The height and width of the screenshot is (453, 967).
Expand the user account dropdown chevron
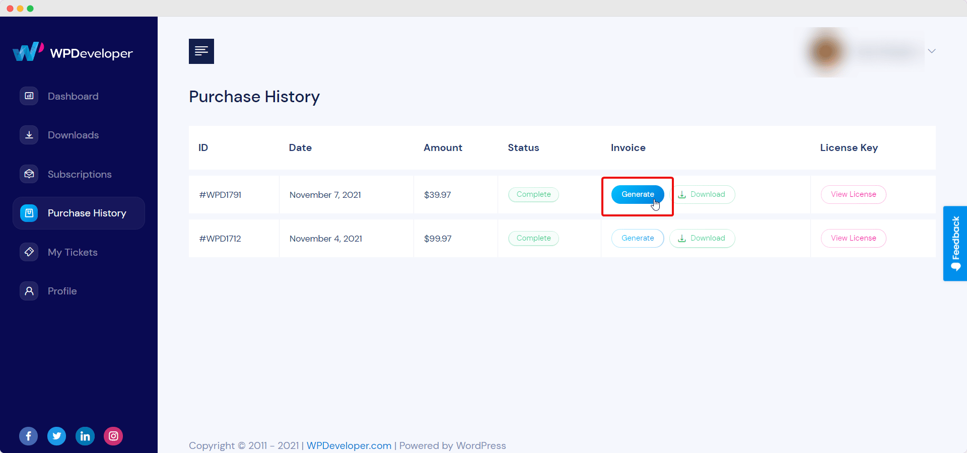tap(932, 51)
